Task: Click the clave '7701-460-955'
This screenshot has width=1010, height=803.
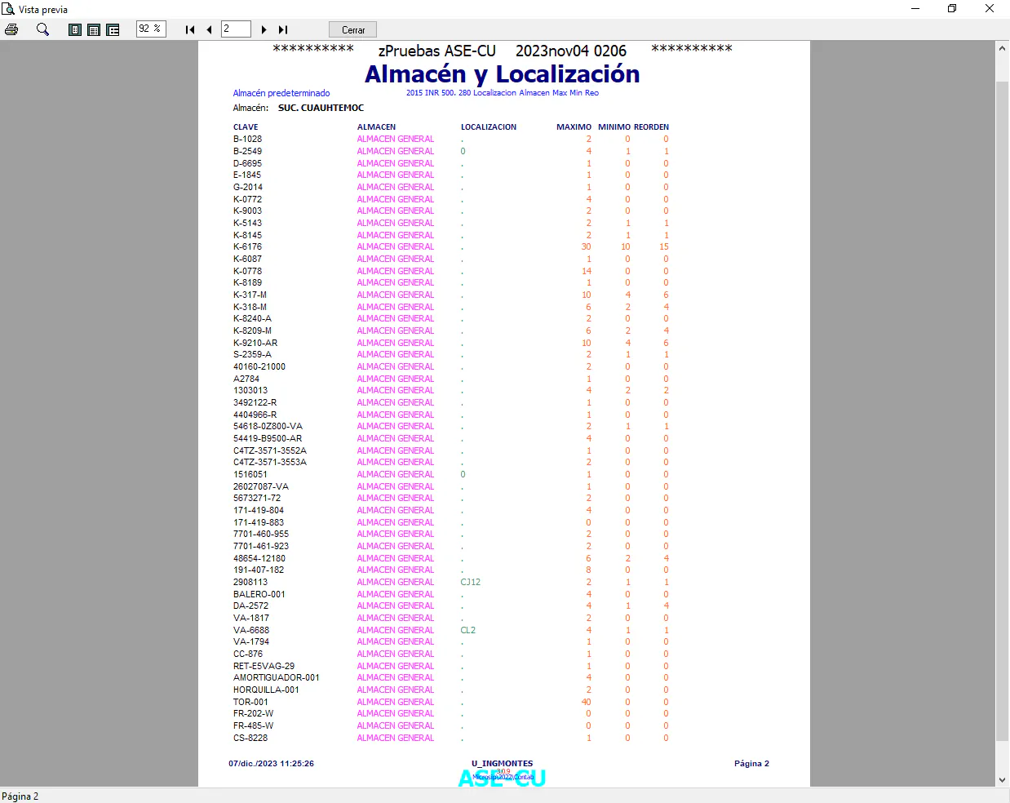Action: pyautogui.click(x=261, y=534)
